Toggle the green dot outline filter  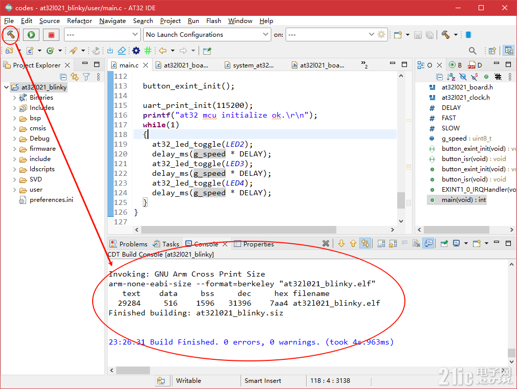(486, 77)
